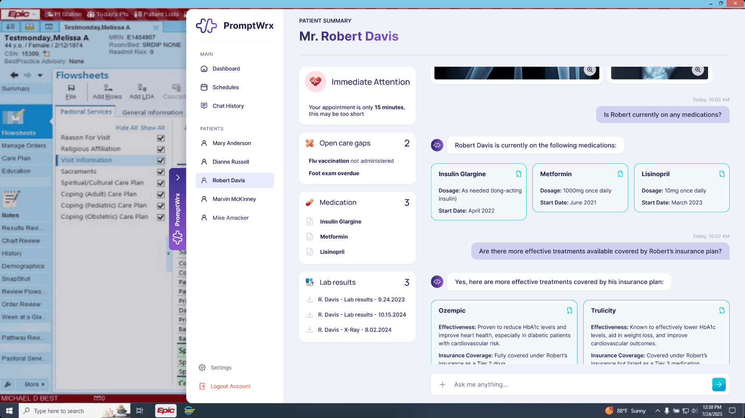Zoom in on the second X-ray image

(x=698, y=70)
